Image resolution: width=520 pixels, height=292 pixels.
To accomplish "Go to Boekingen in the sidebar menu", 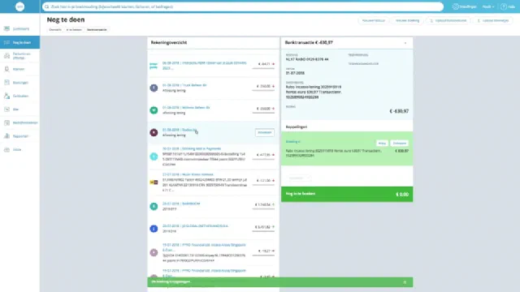I will 20,83.
